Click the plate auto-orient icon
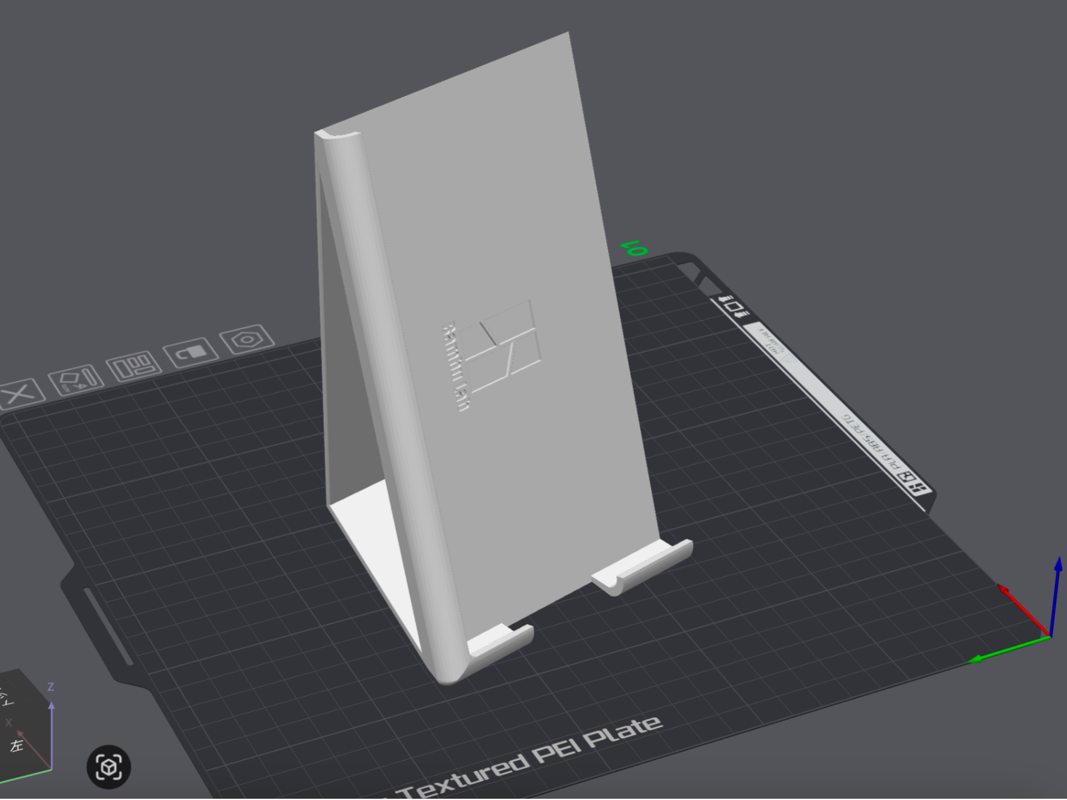 (76, 380)
